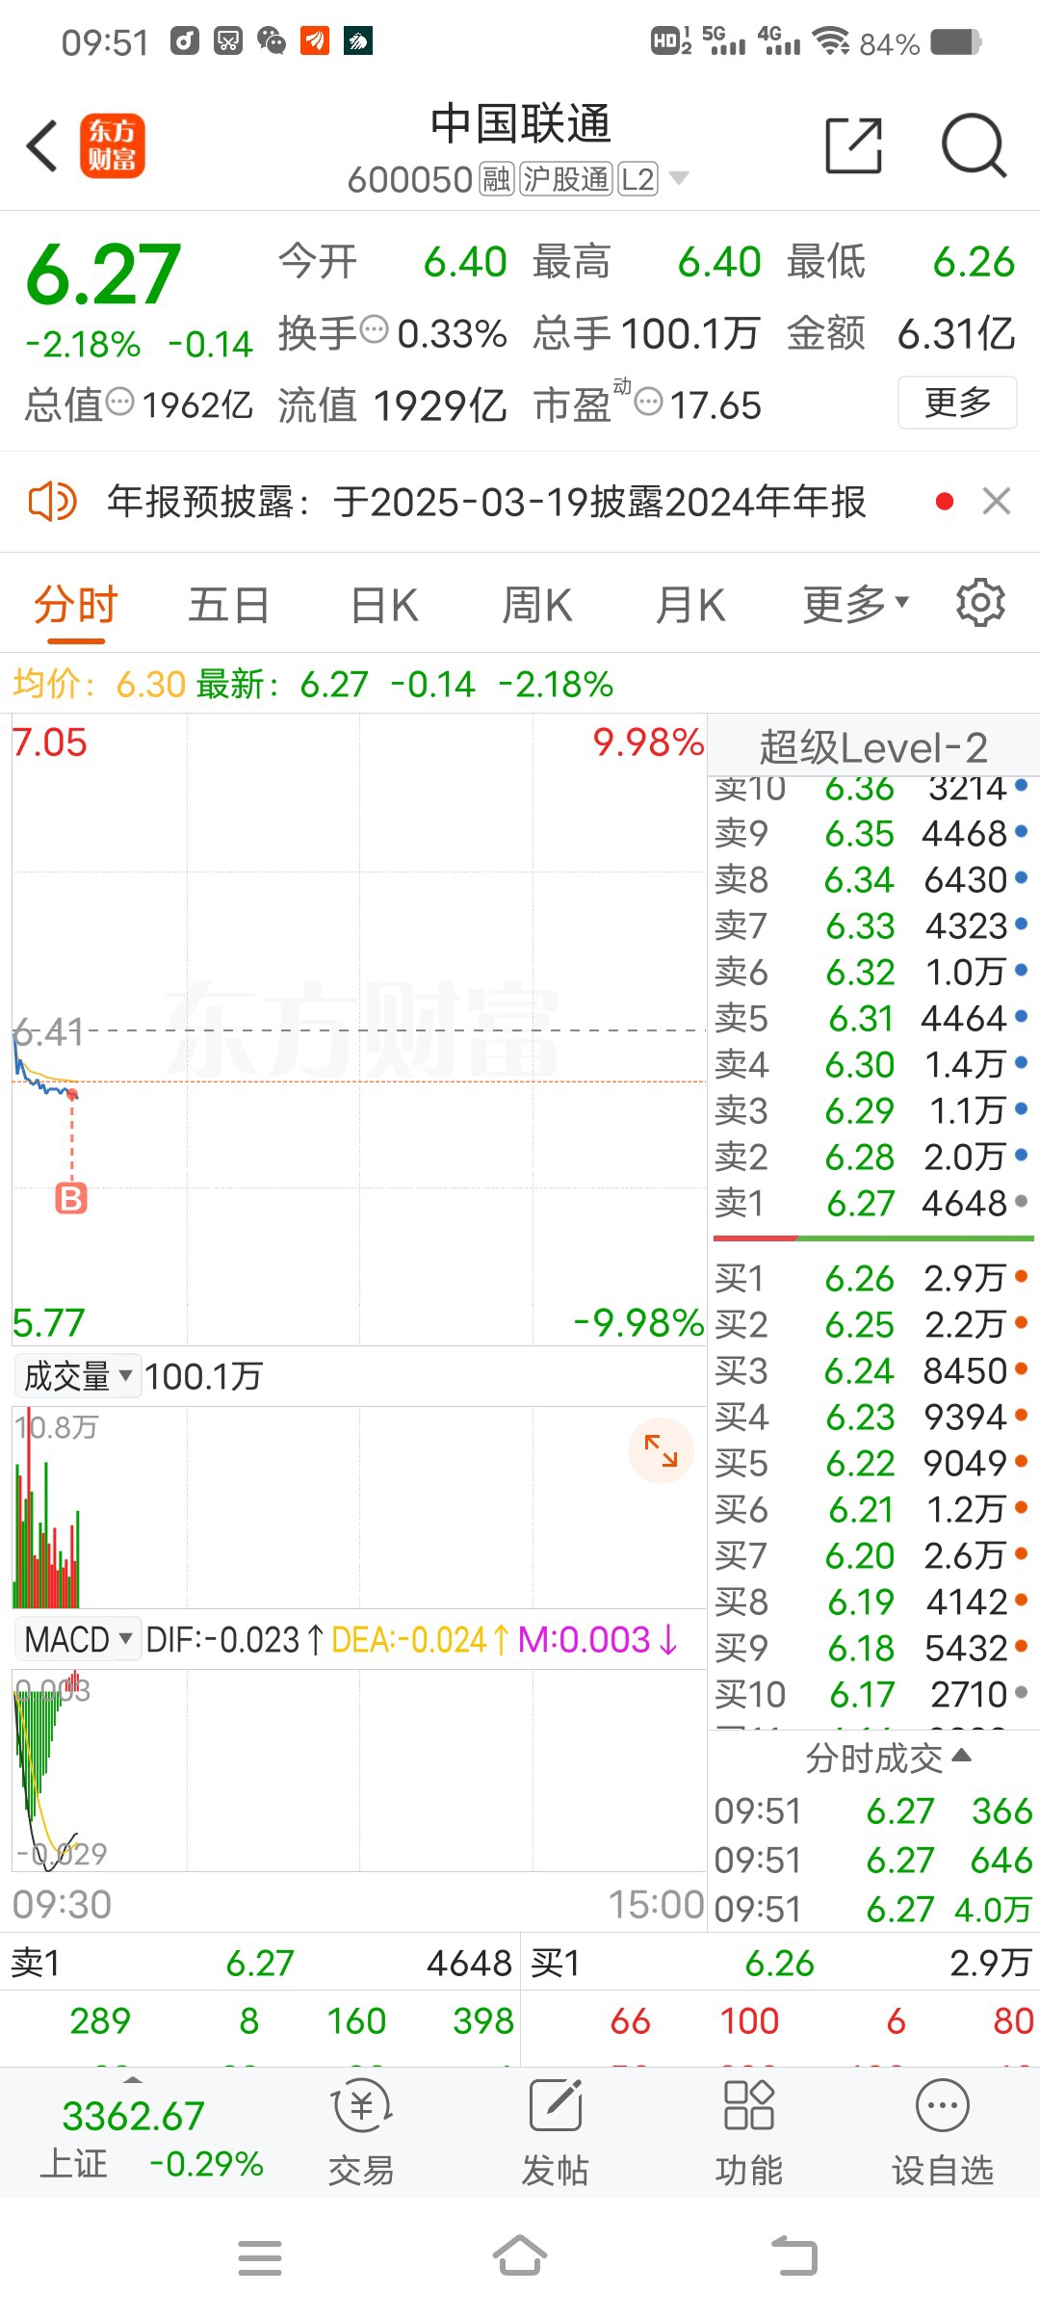The width and height of the screenshot is (1040, 2319).
Task: Tap the Android back button
Action: (795, 2255)
